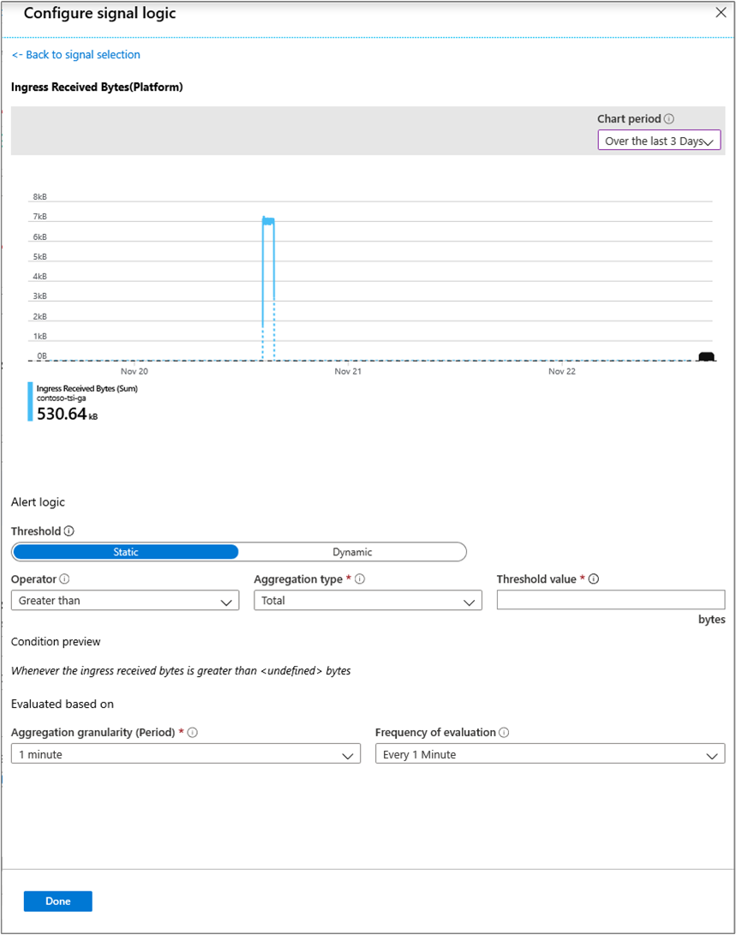The height and width of the screenshot is (935, 736).
Task: Click inside the Threshold value field
Action: point(610,599)
